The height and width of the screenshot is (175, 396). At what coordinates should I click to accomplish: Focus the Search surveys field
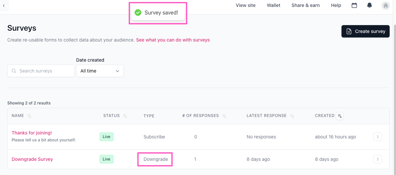[x=41, y=71]
